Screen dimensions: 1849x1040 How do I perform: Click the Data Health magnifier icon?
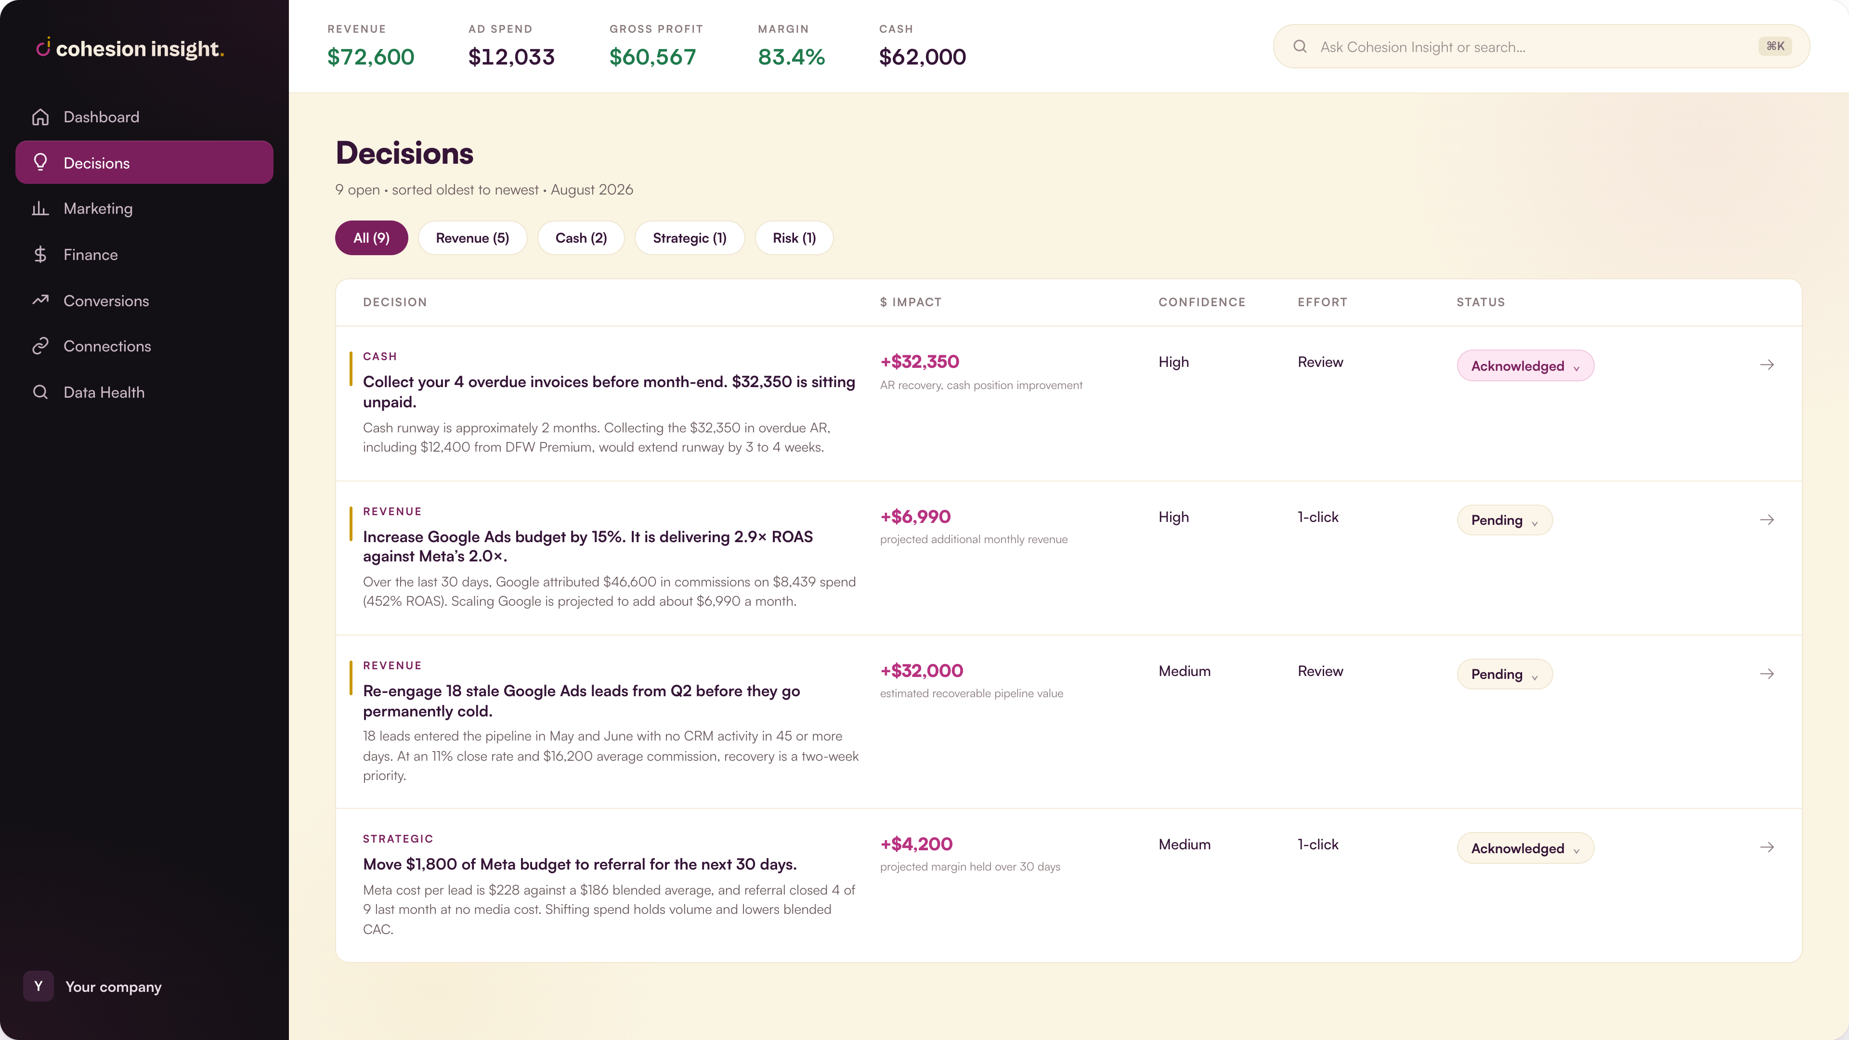40,392
